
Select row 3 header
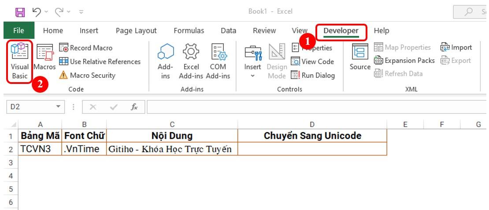[x=11, y=163]
